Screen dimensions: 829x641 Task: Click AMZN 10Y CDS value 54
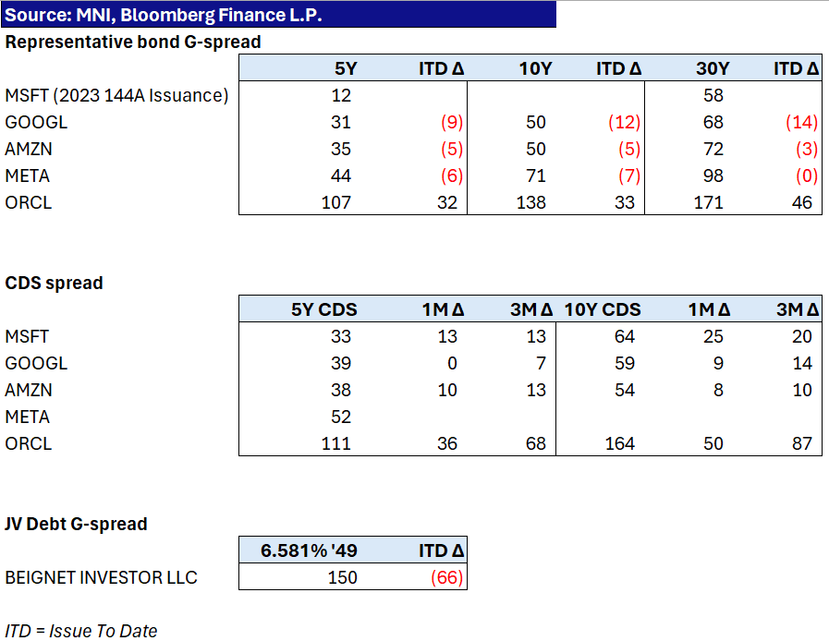pyautogui.click(x=625, y=390)
